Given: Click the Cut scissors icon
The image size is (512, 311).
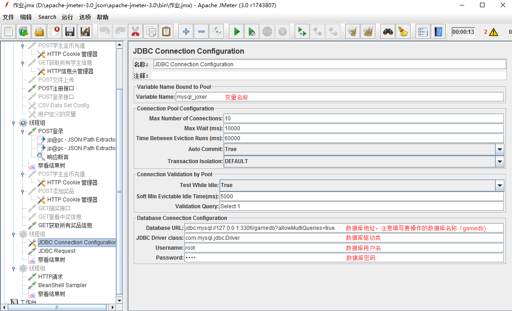Looking at the screenshot, I should coord(135,32).
